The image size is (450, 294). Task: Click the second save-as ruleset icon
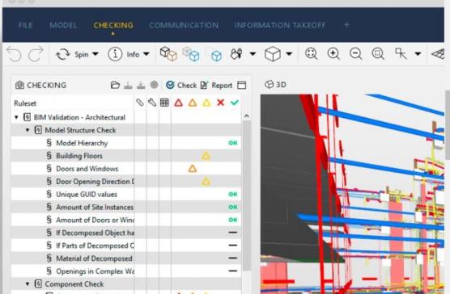coord(141,85)
